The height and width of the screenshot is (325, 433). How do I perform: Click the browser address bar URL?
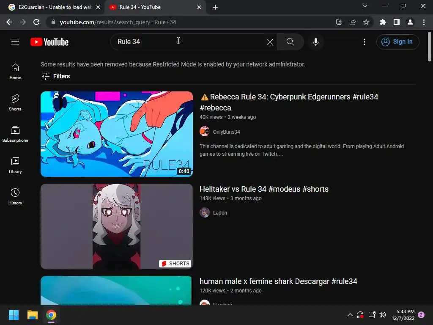[118, 22]
